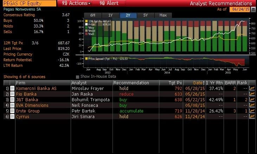Open Cyrrus firm link
Screen dimensions: 257x154
click(x=23, y=116)
